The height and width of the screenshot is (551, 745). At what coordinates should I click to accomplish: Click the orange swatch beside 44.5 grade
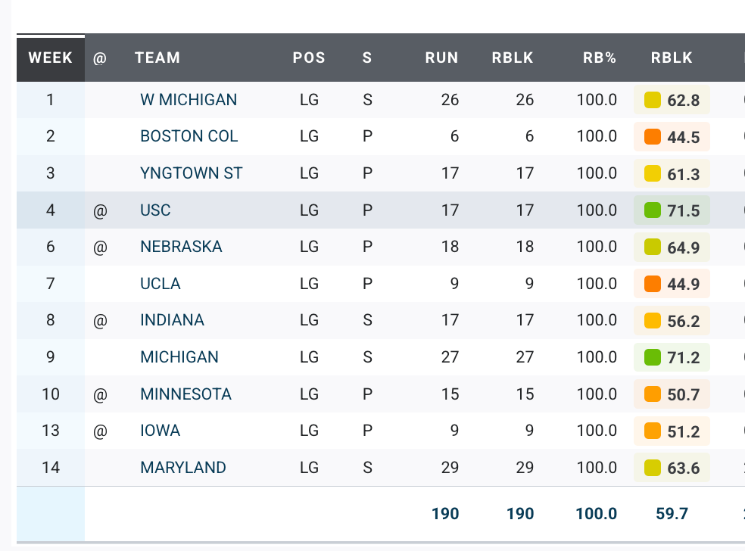tap(653, 137)
